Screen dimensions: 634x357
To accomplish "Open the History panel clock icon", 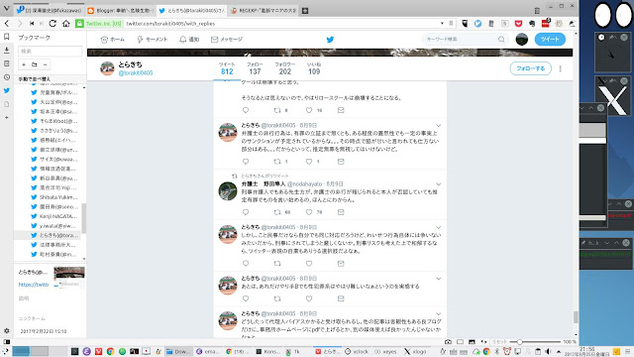I will 7,77.
